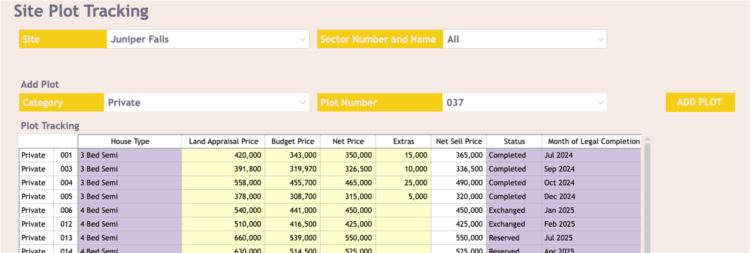This screenshot has height=253, width=750.
Task: Select the Oct 2024 completion month cell
Action: pyautogui.click(x=591, y=183)
